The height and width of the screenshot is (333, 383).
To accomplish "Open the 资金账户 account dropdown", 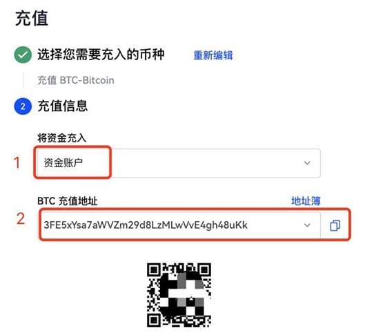I will click(179, 163).
